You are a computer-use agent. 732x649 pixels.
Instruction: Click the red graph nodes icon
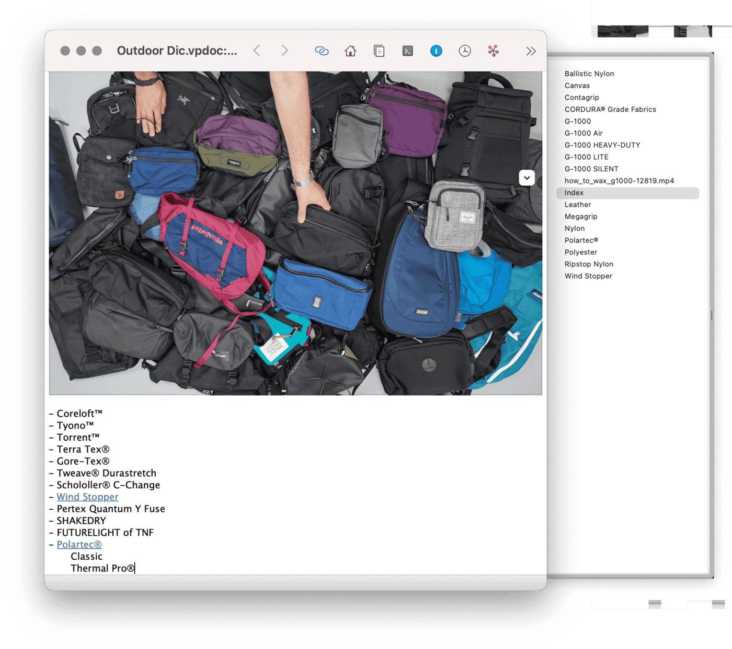pyautogui.click(x=493, y=51)
